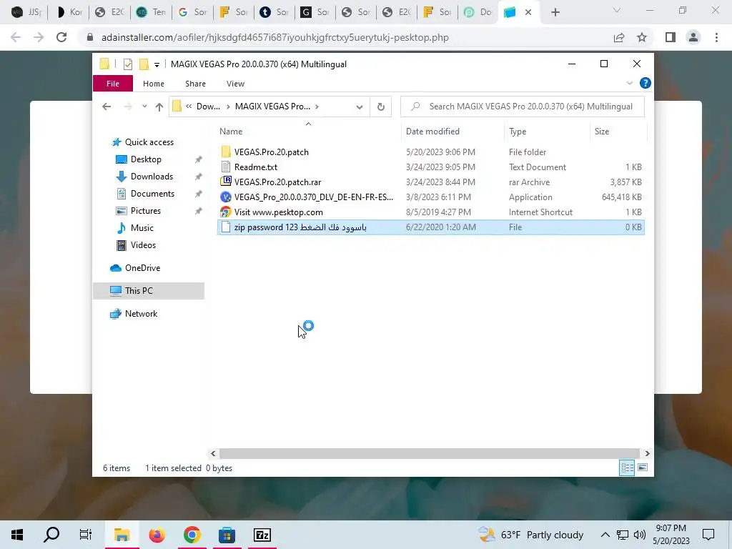
Task: Expand the Explorer ribbon chevron
Action: pyautogui.click(x=629, y=83)
